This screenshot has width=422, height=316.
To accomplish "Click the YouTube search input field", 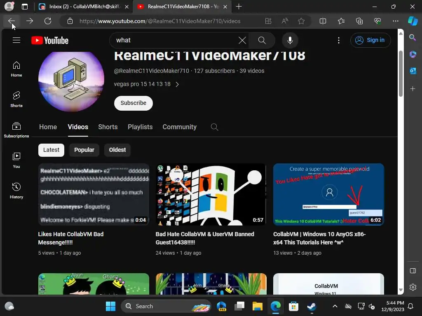I will point(175,40).
